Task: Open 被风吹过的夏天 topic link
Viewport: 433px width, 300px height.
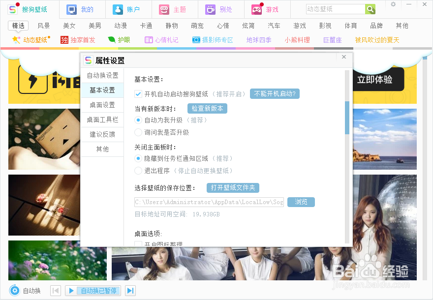Action: 377,40
